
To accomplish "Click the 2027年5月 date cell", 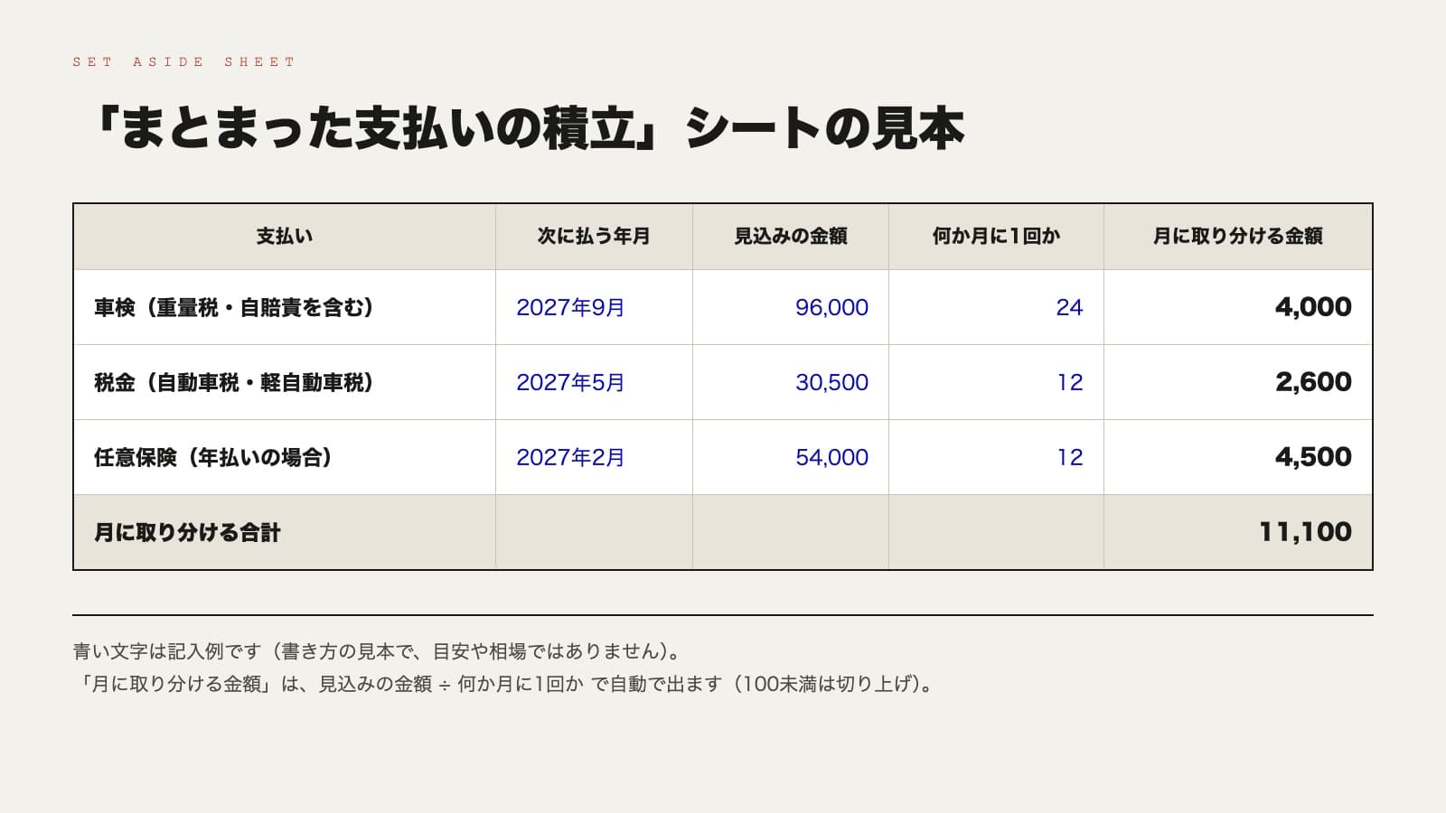I will [x=594, y=382].
